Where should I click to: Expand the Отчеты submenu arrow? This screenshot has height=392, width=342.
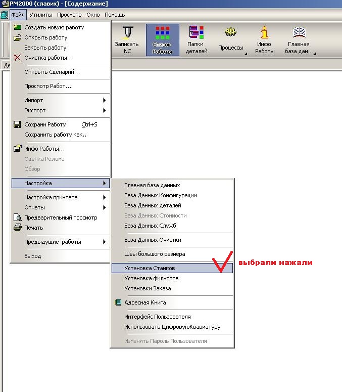tap(105, 207)
